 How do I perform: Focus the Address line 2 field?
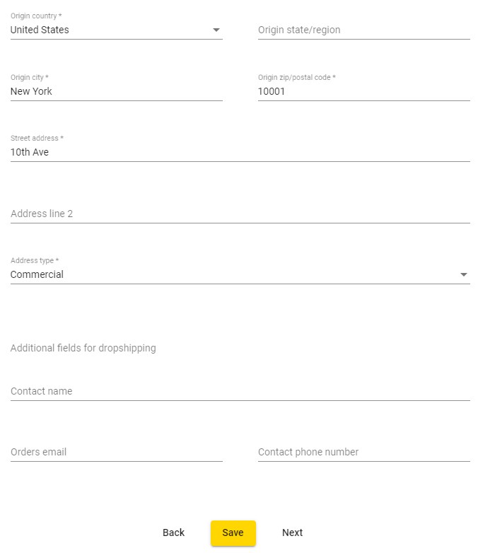tap(240, 214)
